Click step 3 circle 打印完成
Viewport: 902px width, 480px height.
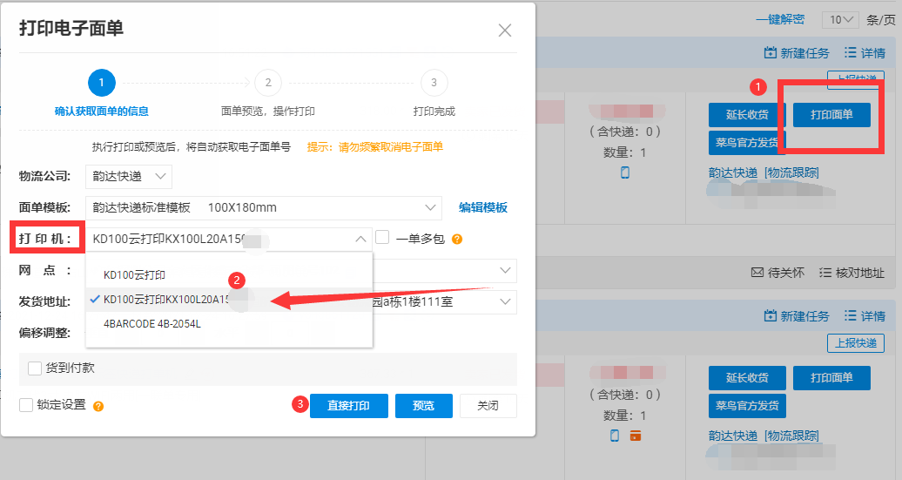click(434, 83)
